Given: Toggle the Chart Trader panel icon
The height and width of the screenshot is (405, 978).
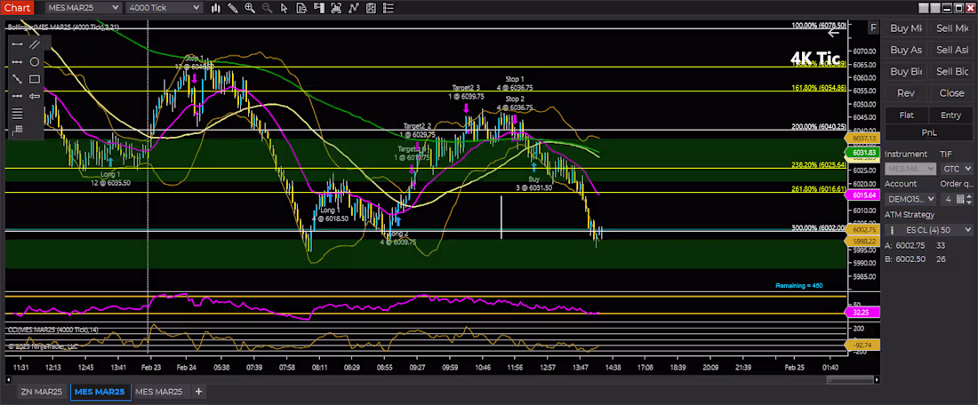Looking at the screenshot, I should tap(318, 8).
